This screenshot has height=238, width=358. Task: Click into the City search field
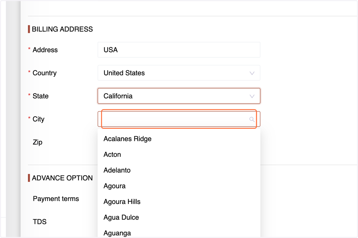point(179,119)
